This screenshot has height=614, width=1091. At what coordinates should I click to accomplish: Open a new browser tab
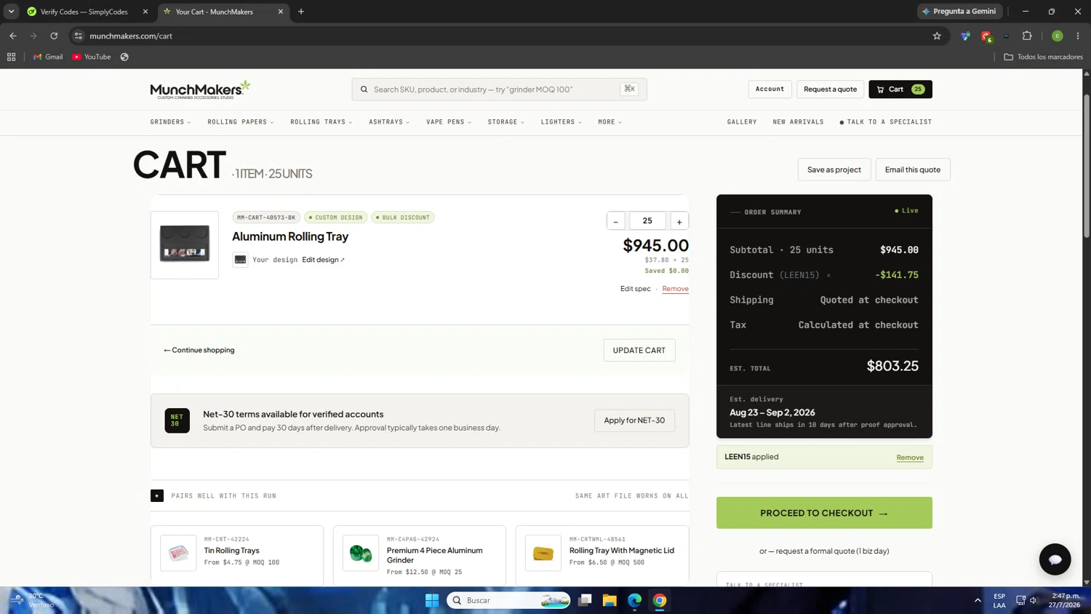301,12
